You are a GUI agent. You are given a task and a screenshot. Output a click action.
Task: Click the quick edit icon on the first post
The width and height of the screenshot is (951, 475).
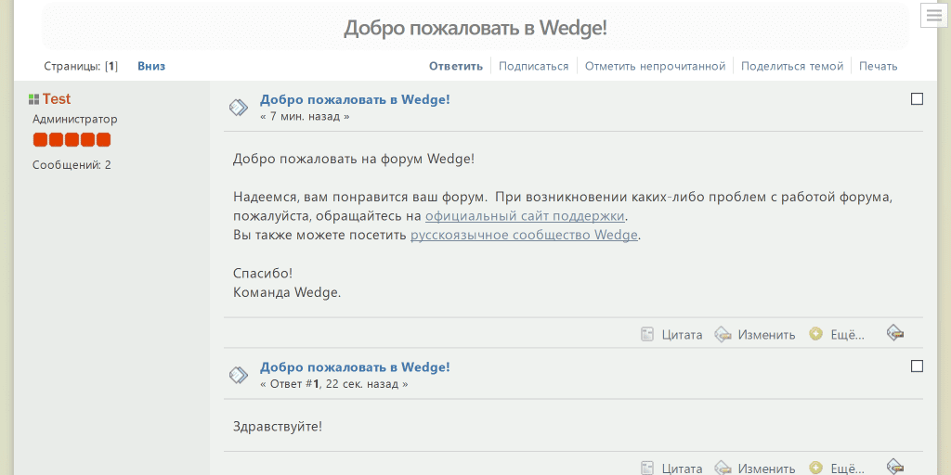coord(895,333)
